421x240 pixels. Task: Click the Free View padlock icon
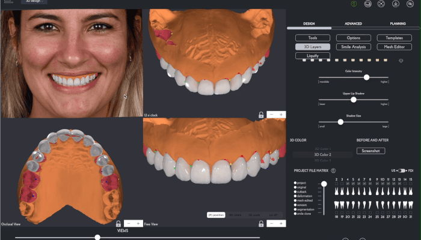coord(261,223)
